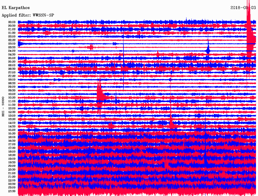Click the blue event onset at start of 03:00 trace
The height and width of the screenshot is (196, 258).
[x=21, y=44]
